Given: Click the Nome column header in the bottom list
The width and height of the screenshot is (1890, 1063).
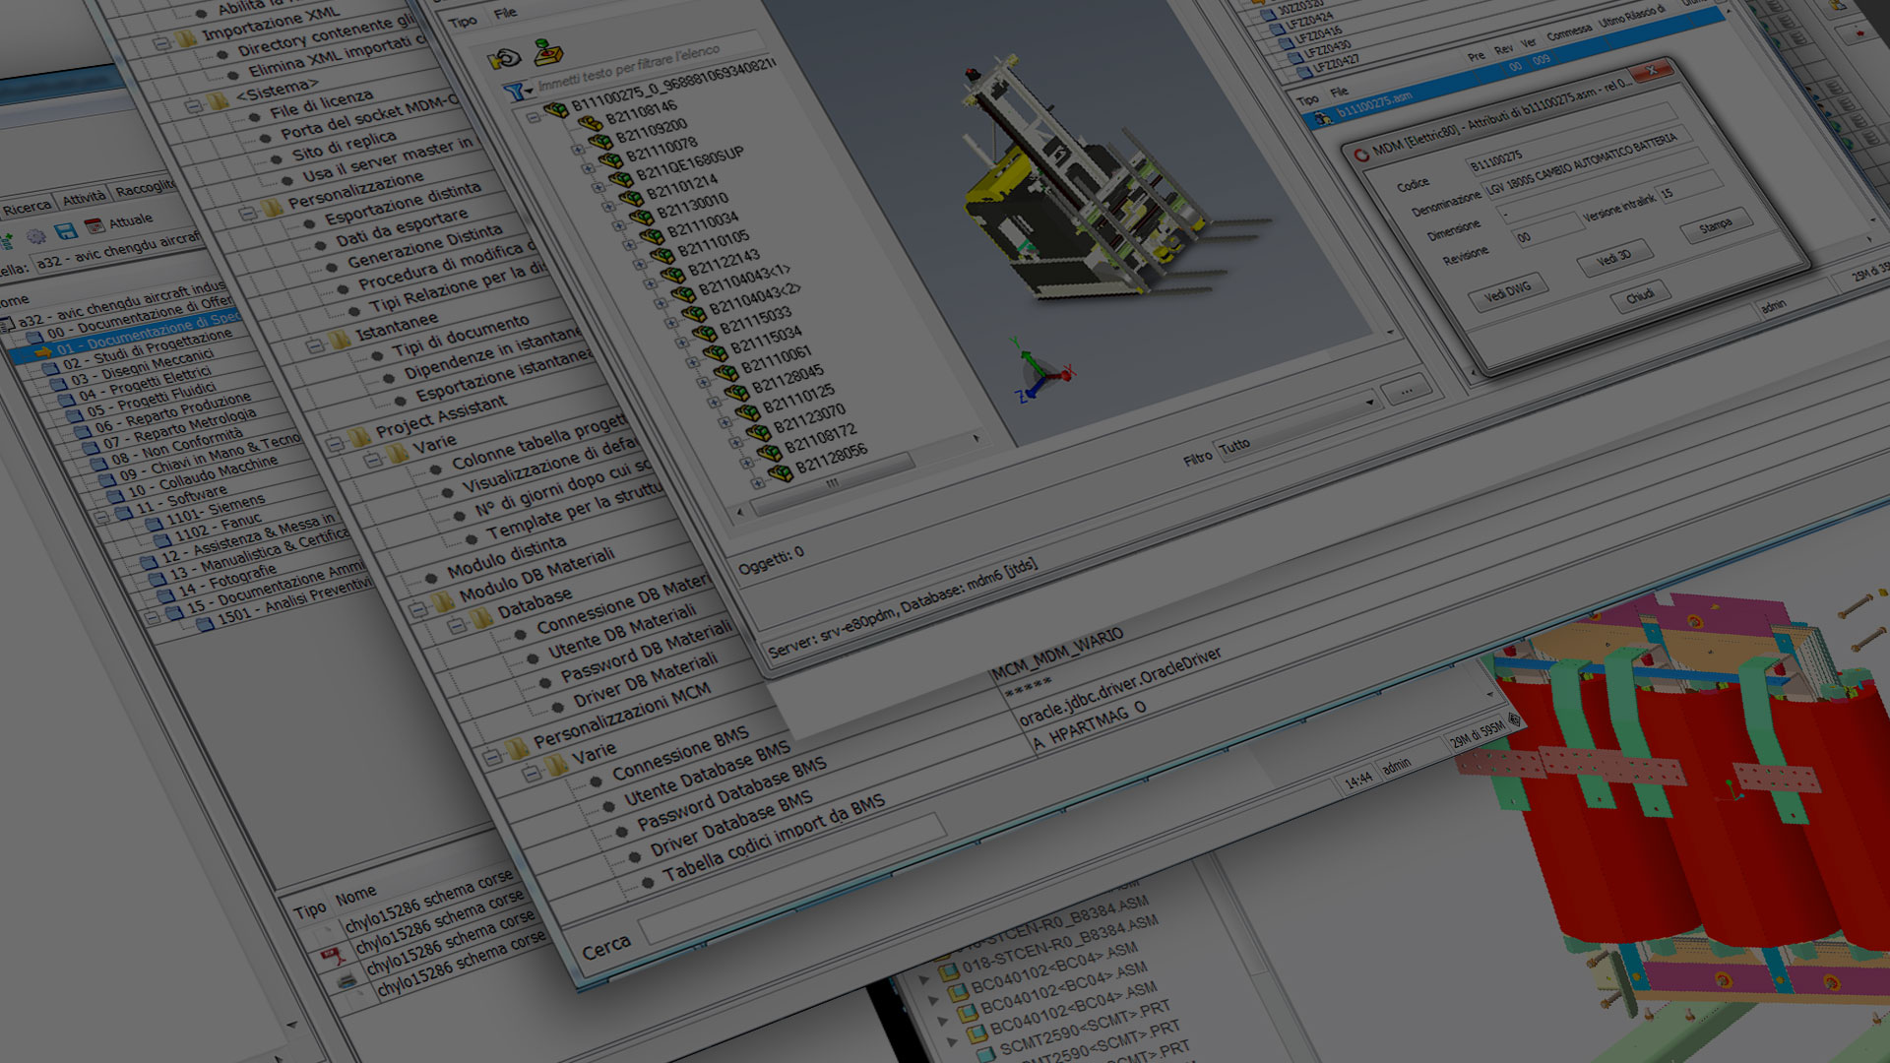Looking at the screenshot, I should tap(355, 896).
